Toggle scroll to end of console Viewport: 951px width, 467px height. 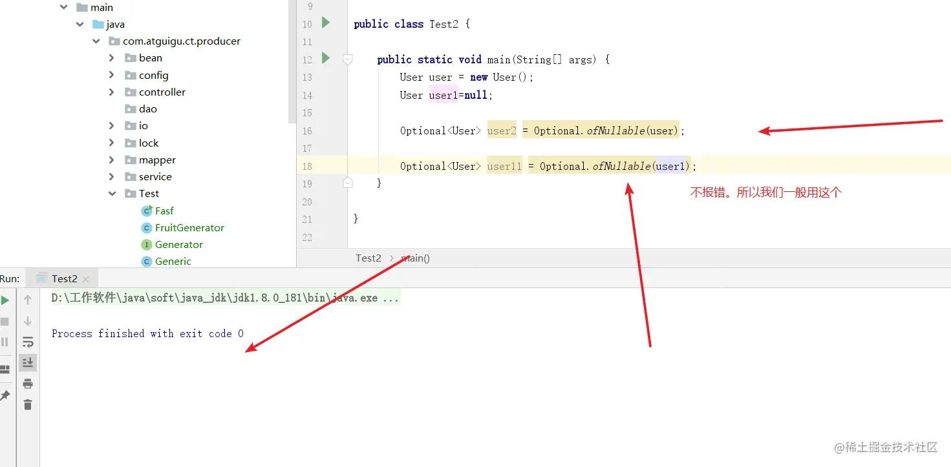[x=28, y=362]
